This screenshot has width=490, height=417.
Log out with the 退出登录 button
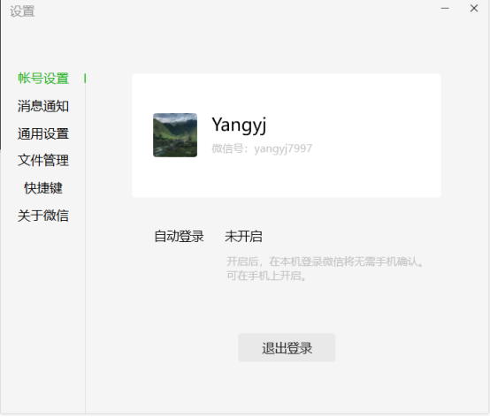click(x=287, y=348)
